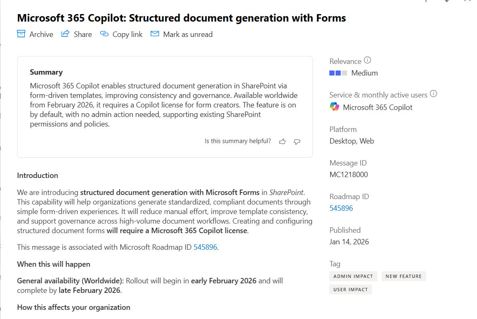Viewport: 477px width, 319px height.
Task: Click How this affects your organization heading
Action: point(73,307)
